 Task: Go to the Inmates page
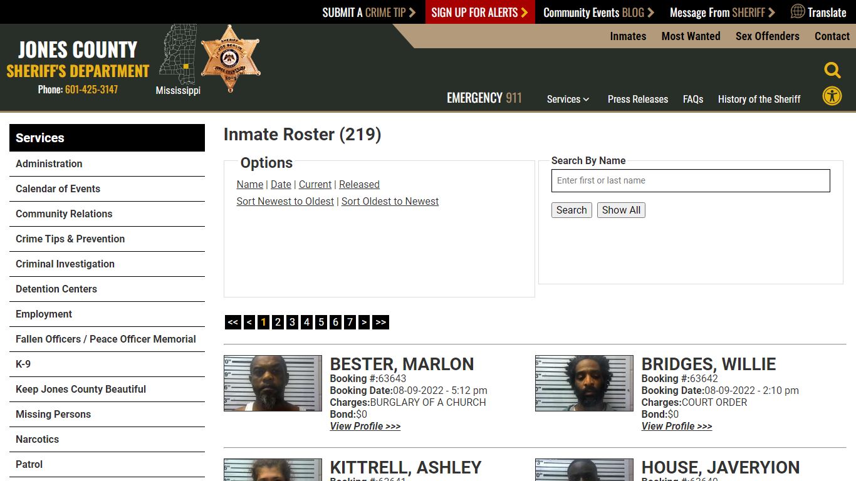pyautogui.click(x=628, y=36)
